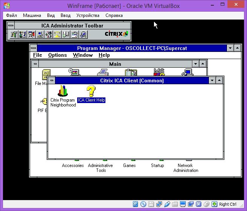The height and width of the screenshot is (211, 247).
Task: Maximize the Citrix ICA Client group window
Action: [x=220, y=80]
